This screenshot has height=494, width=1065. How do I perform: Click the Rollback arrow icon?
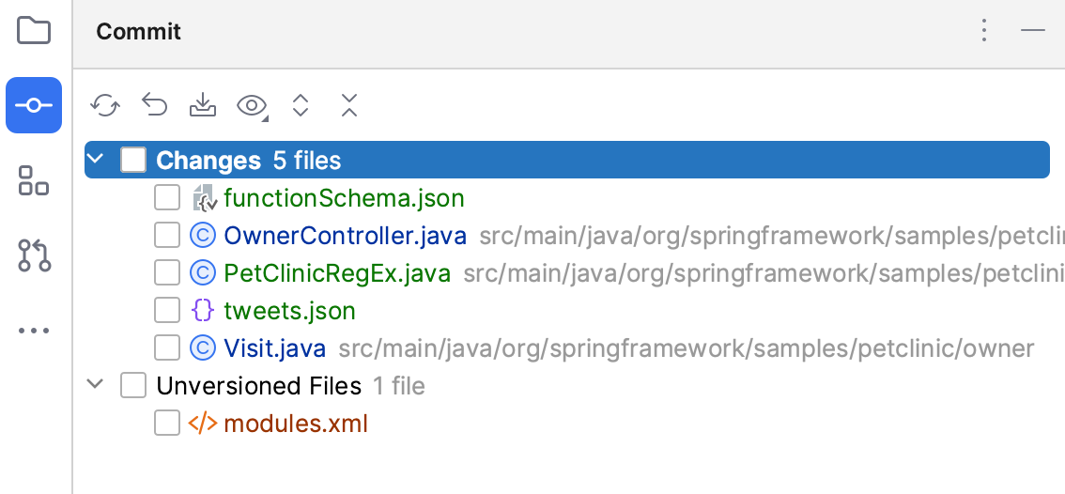pos(154,105)
